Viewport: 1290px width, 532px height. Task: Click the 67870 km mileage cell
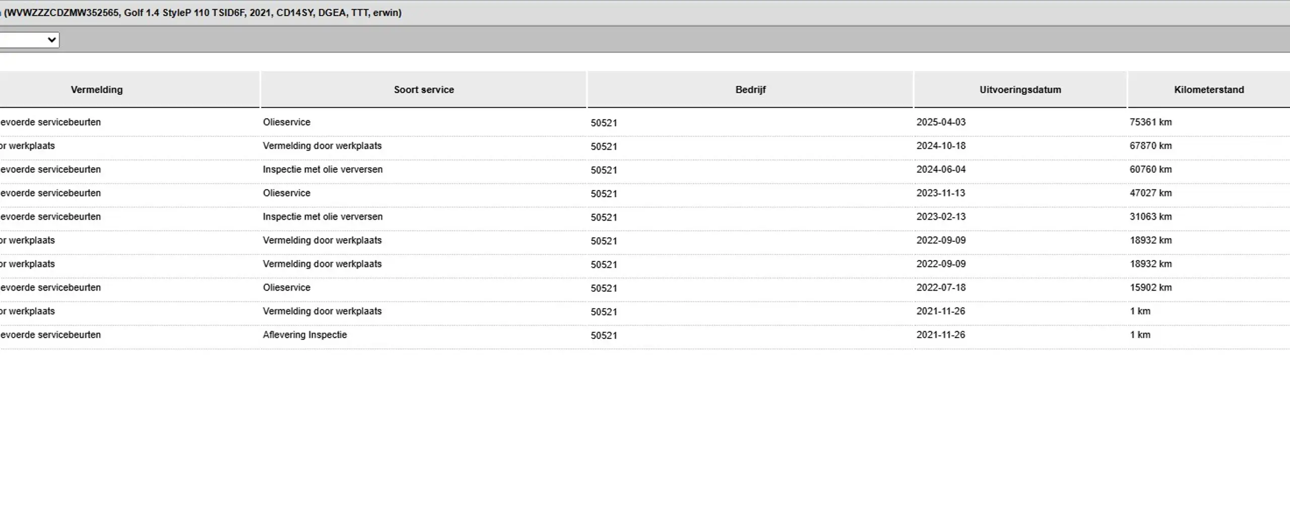coord(1150,146)
